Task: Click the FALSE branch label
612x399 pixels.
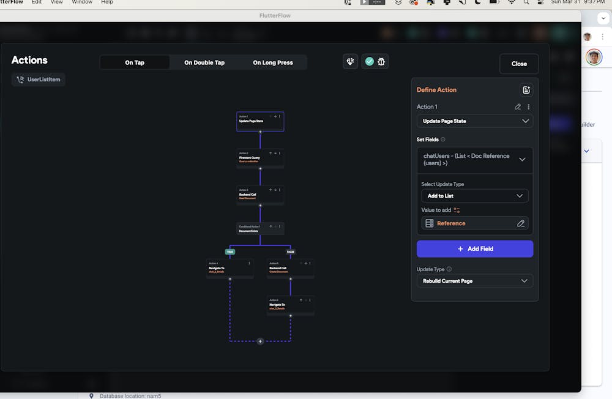Action: coord(290,252)
